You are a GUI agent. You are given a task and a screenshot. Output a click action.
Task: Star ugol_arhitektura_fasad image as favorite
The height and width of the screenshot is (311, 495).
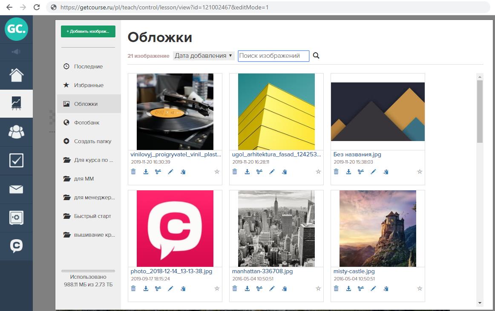tap(318, 172)
